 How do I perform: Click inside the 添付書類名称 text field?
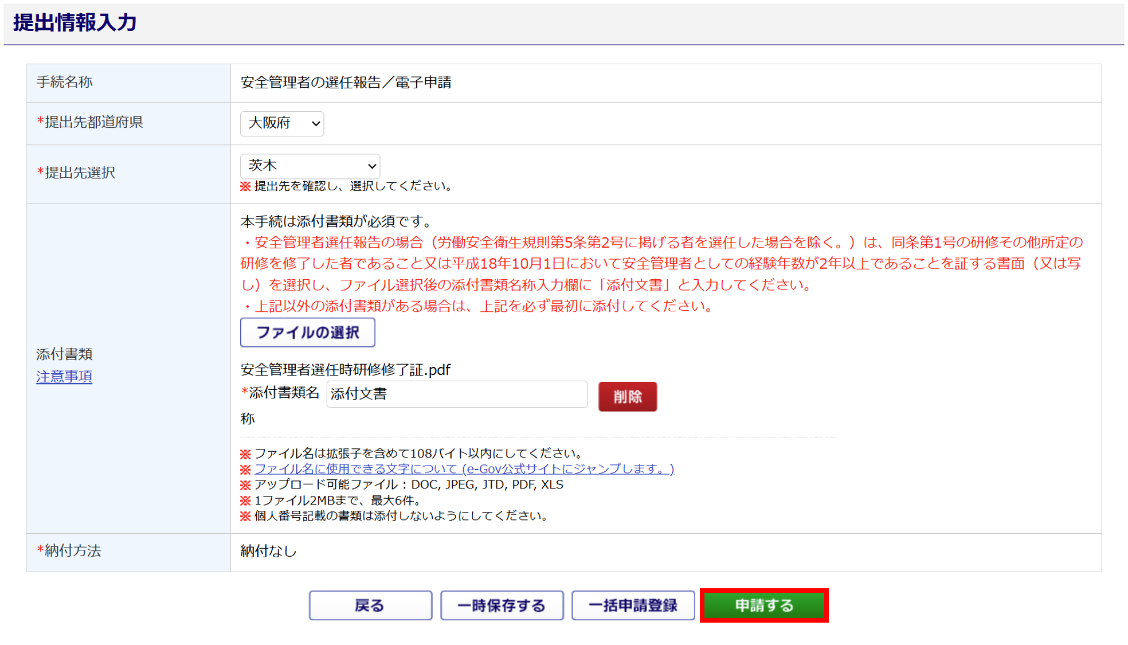[456, 394]
